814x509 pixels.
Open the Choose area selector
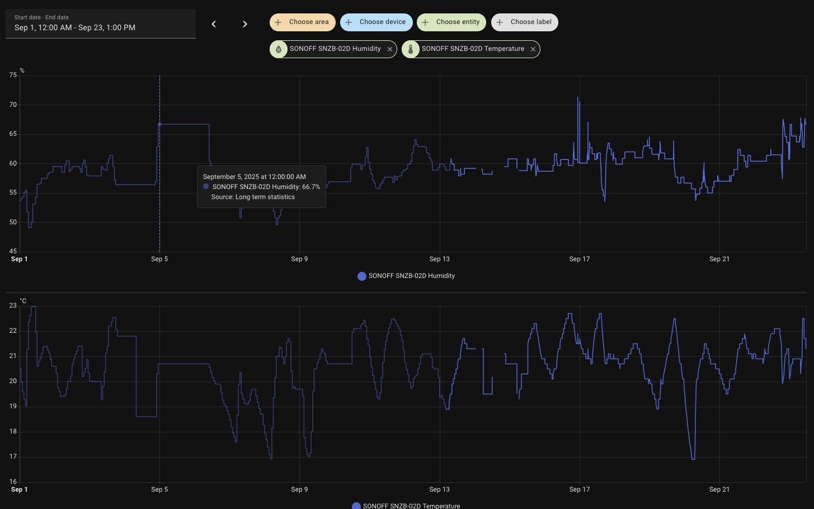point(309,22)
